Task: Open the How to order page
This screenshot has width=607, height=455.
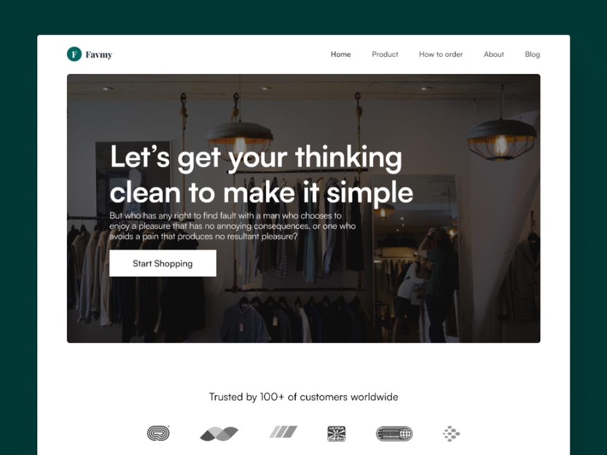Action: [441, 54]
